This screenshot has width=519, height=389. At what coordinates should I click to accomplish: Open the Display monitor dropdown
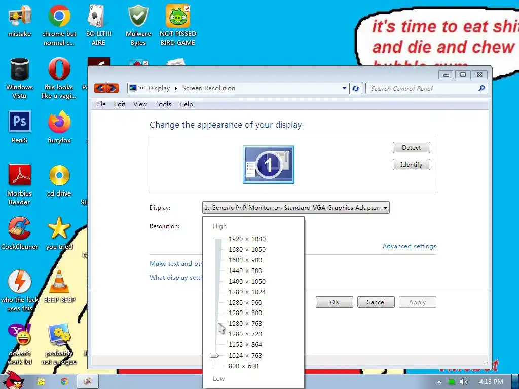coord(295,207)
